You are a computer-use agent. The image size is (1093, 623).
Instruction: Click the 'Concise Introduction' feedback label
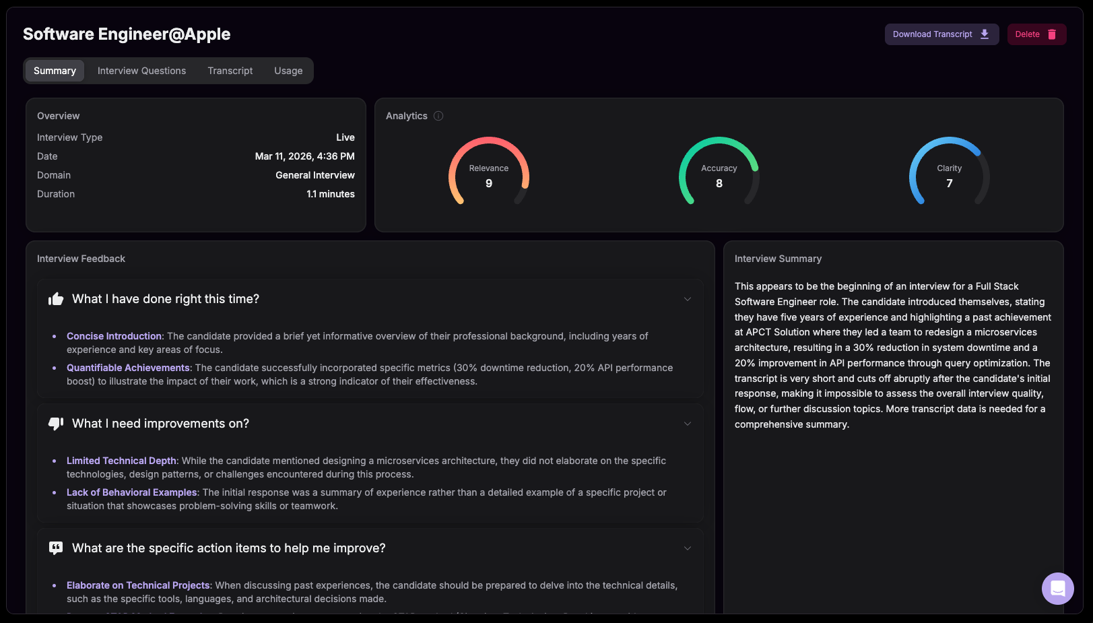point(114,336)
